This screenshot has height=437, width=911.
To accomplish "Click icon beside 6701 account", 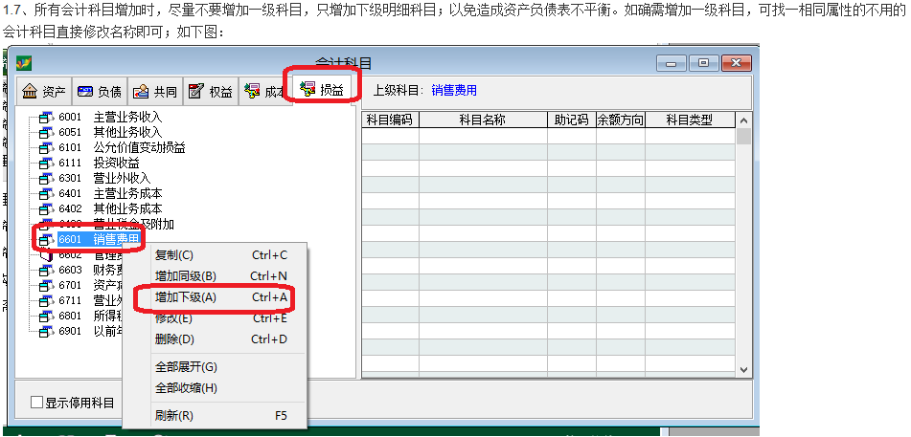I will 46,286.
